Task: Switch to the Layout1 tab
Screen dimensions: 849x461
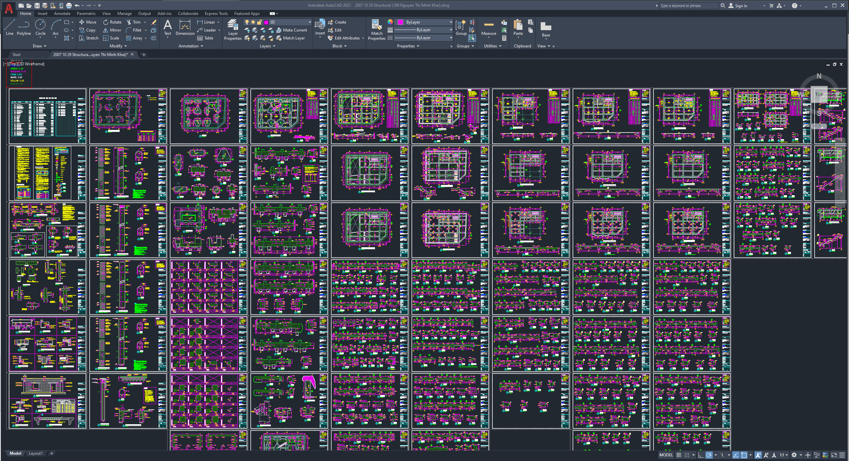Action: (x=35, y=453)
